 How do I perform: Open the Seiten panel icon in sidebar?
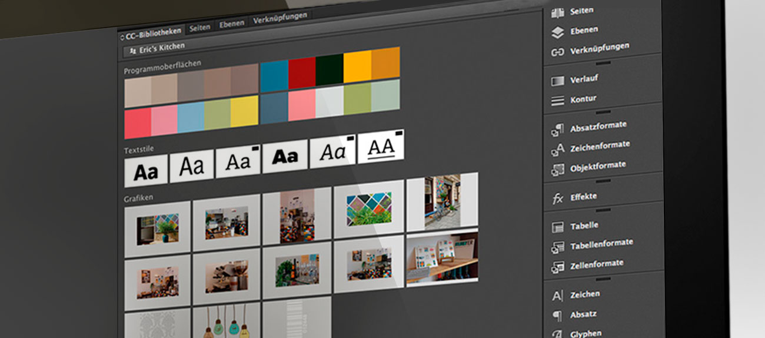[558, 12]
